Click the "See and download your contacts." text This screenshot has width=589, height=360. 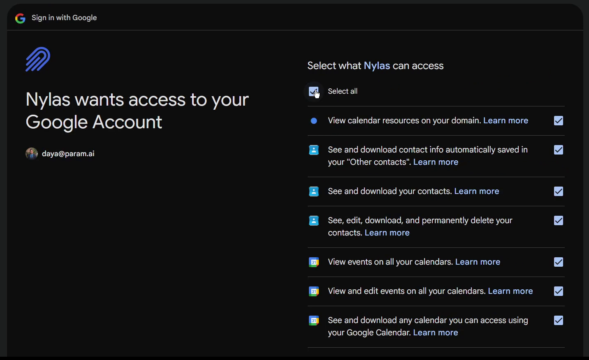390,192
